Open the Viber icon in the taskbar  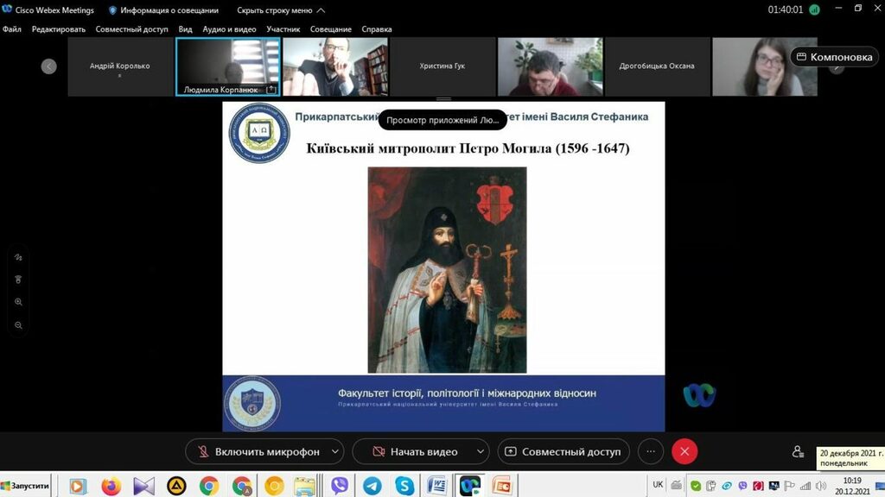click(340, 486)
